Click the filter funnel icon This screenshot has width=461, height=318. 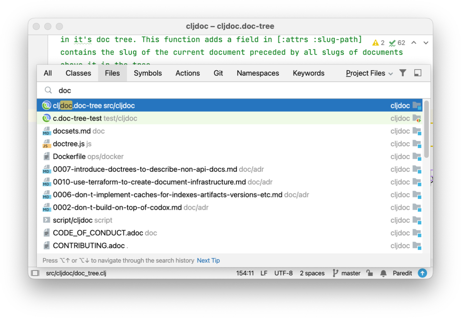point(403,73)
